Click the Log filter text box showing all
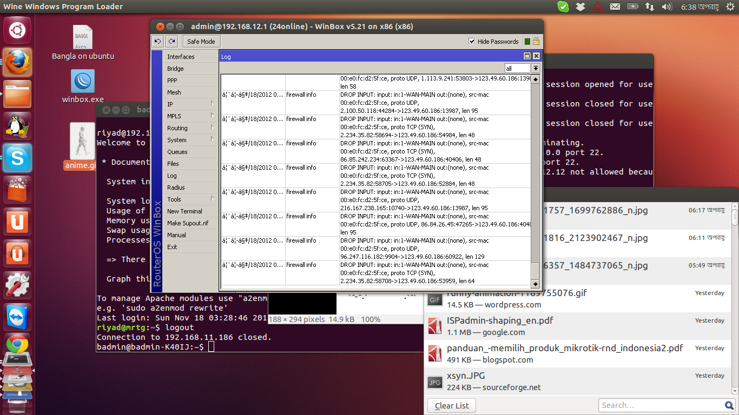This screenshot has height=415, width=739. [x=518, y=68]
